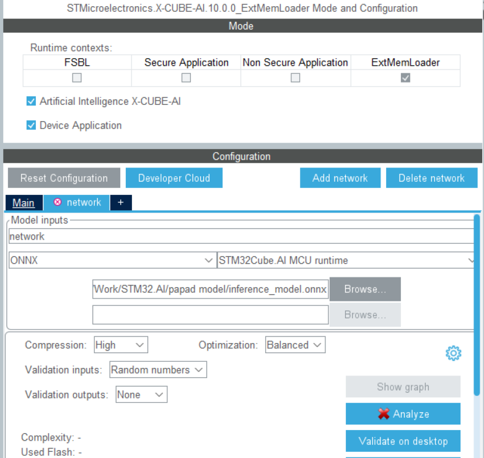Click the Analyze button
484x458 pixels.
pos(403,414)
